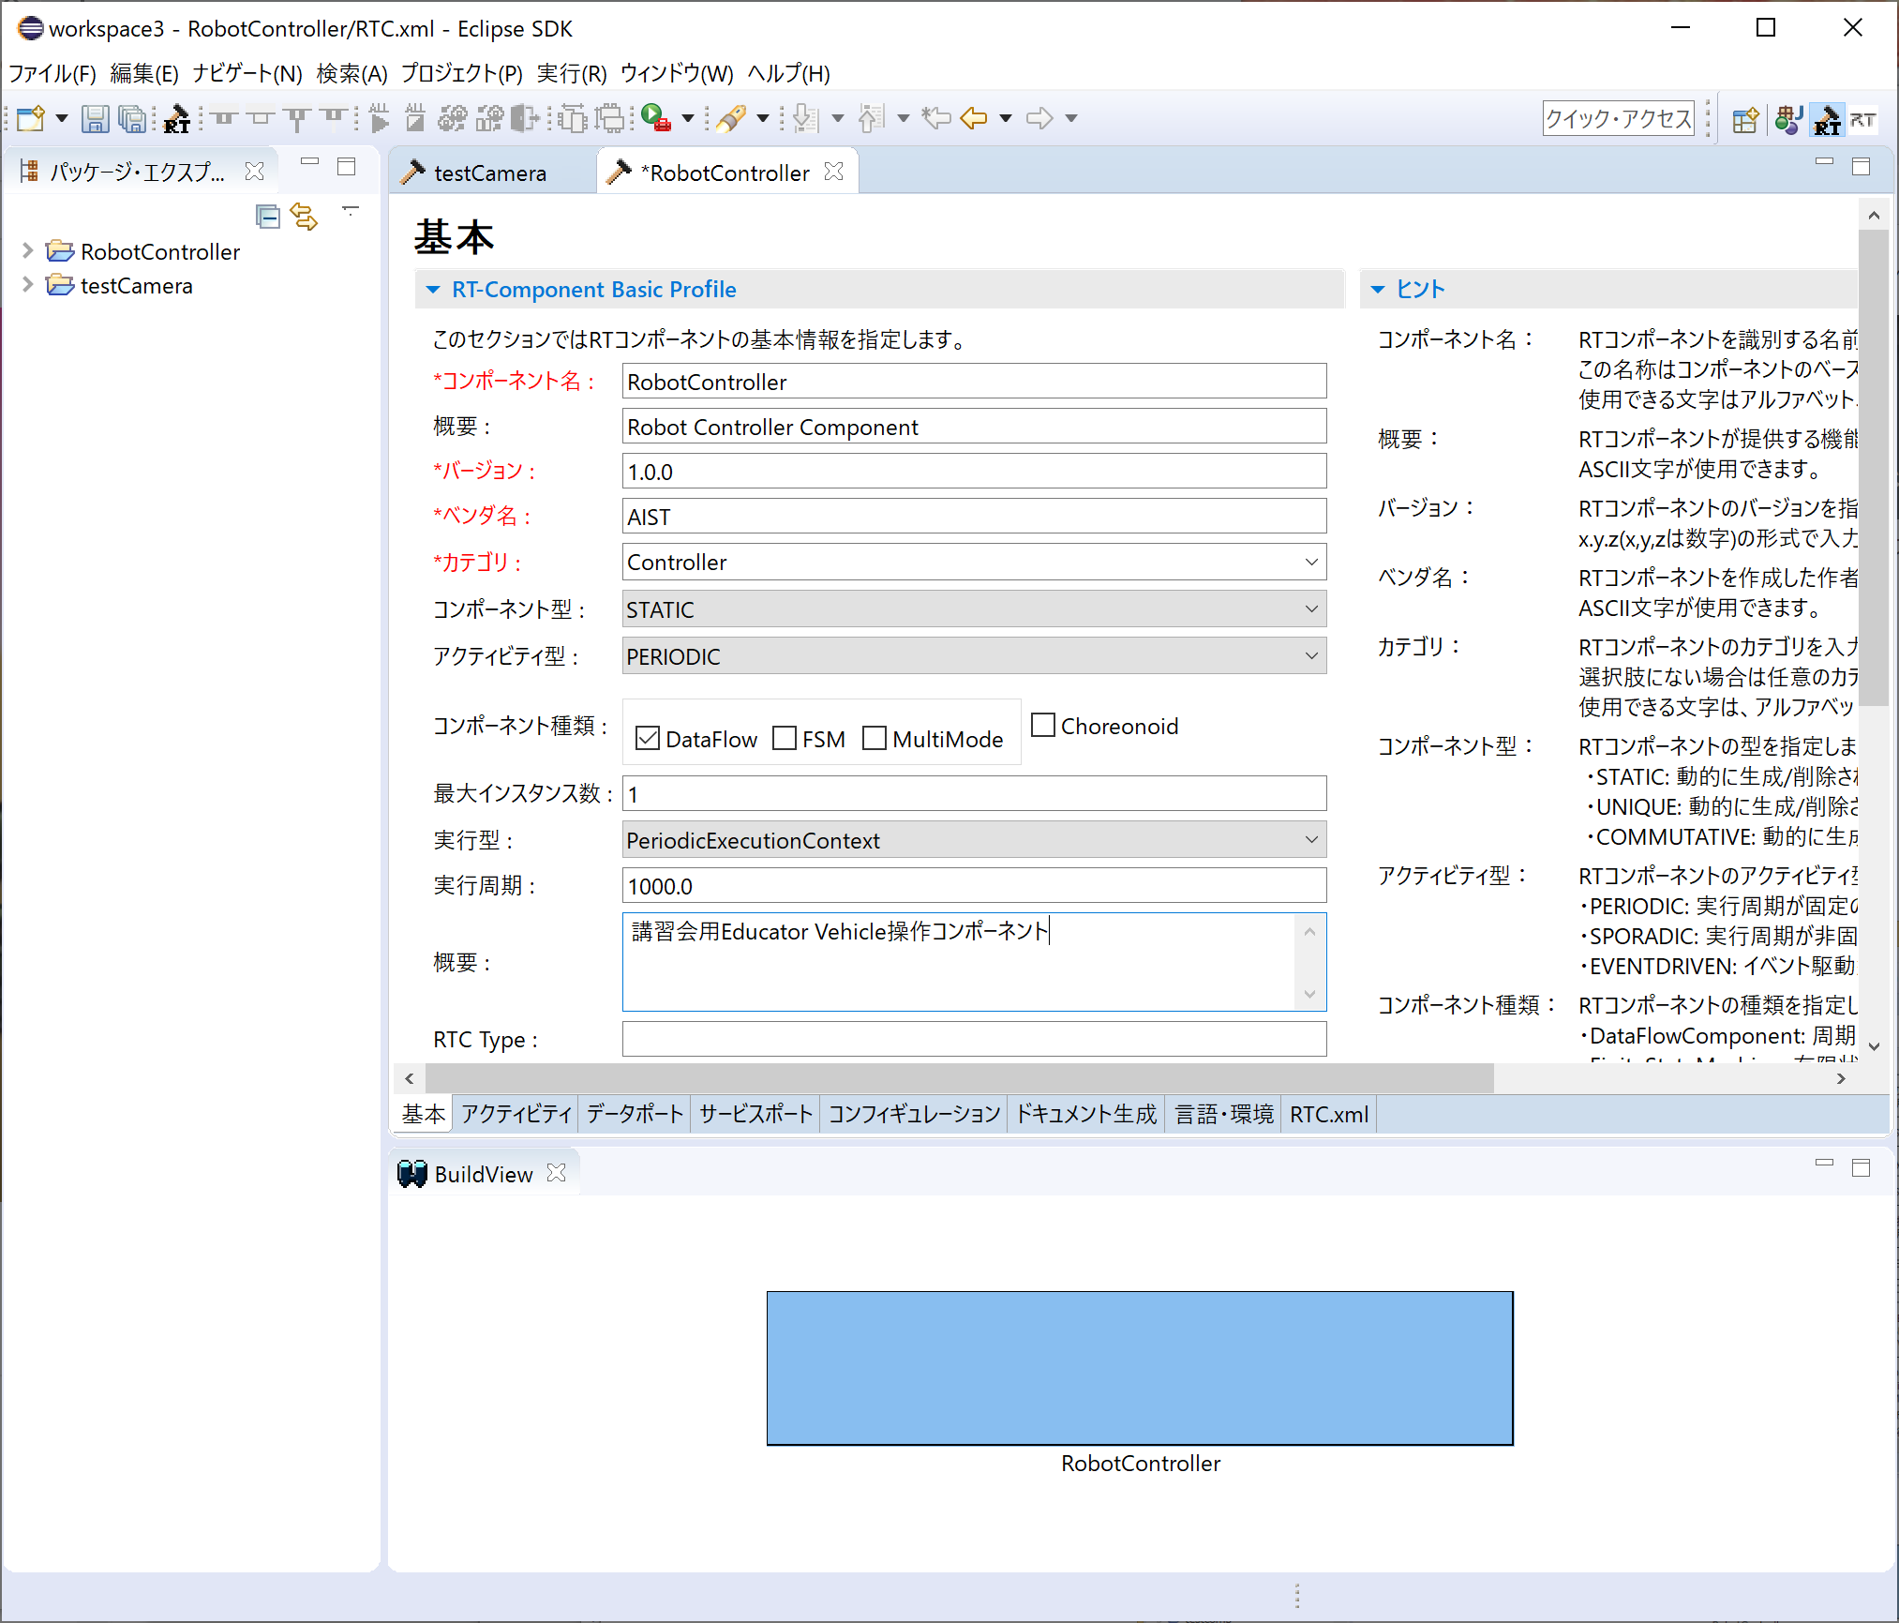Click Run External Tools green play icon
The image size is (1899, 1623).
point(655,118)
